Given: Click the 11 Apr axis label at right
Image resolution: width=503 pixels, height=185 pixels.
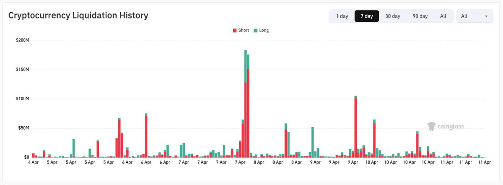Looking at the screenshot, I should coord(485,162).
